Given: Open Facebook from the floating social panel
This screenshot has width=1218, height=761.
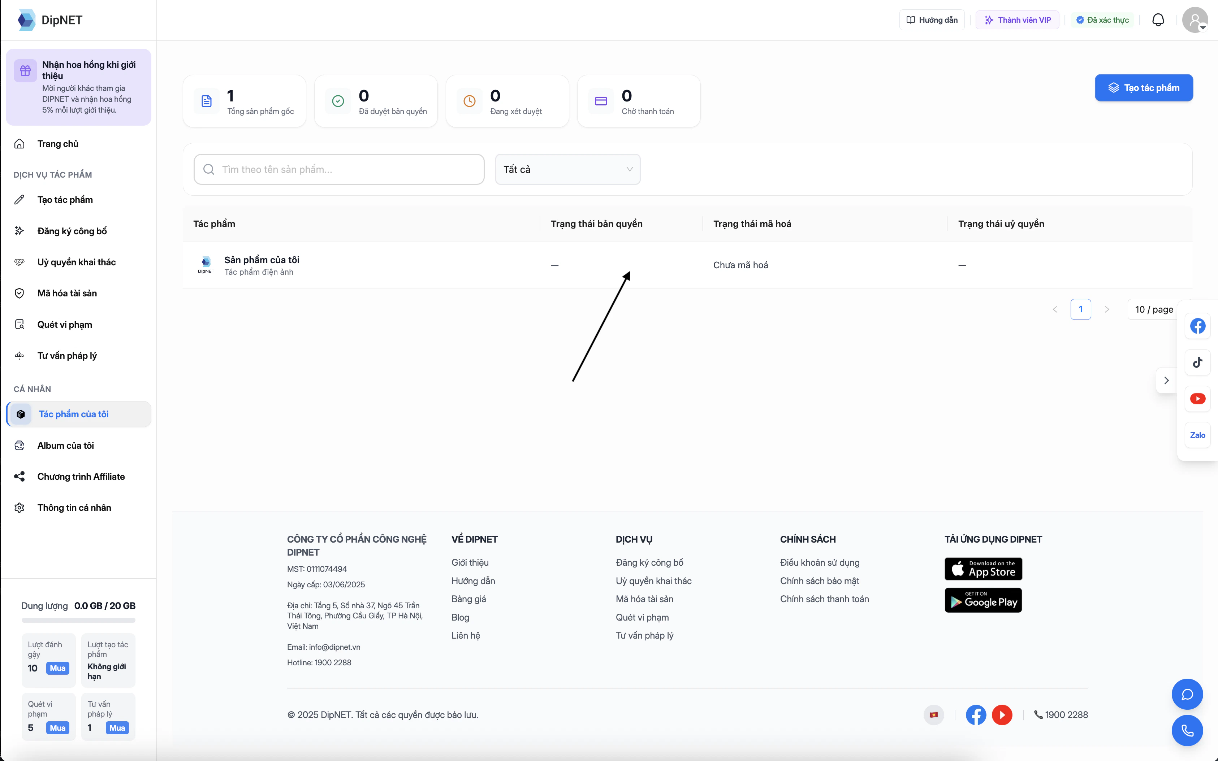Looking at the screenshot, I should [x=1197, y=326].
